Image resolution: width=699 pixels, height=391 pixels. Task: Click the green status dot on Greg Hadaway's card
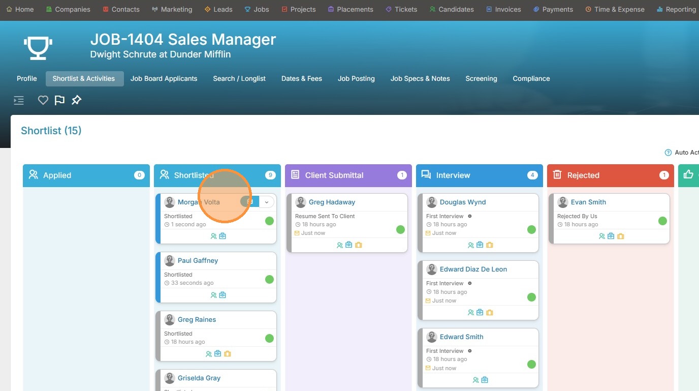pyautogui.click(x=400, y=230)
